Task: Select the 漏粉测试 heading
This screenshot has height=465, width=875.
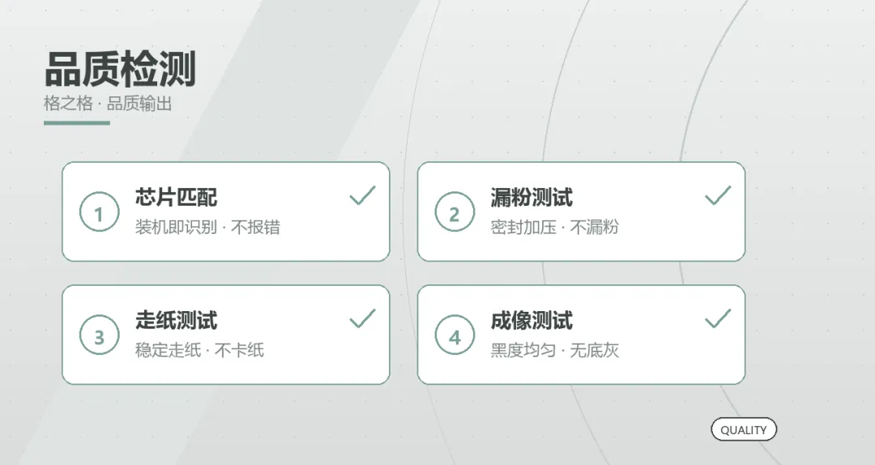Action: (x=531, y=197)
